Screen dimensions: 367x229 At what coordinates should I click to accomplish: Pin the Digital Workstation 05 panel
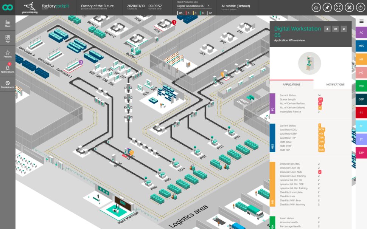(327, 29)
